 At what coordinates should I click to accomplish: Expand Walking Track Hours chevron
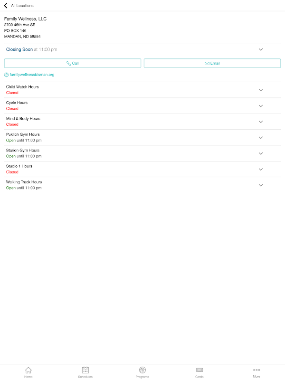click(x=261, y=185)
